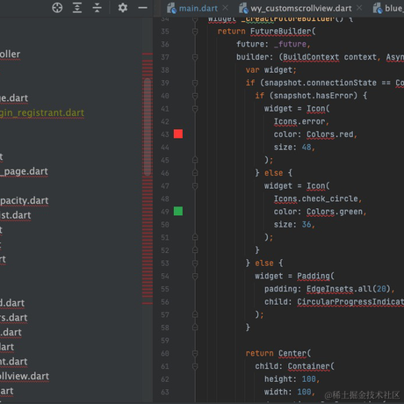The width and height of the screenshot is (404, 404).
Task: Collapse the FutureBuilder block at line 35
Action: (x=195, y=31)
